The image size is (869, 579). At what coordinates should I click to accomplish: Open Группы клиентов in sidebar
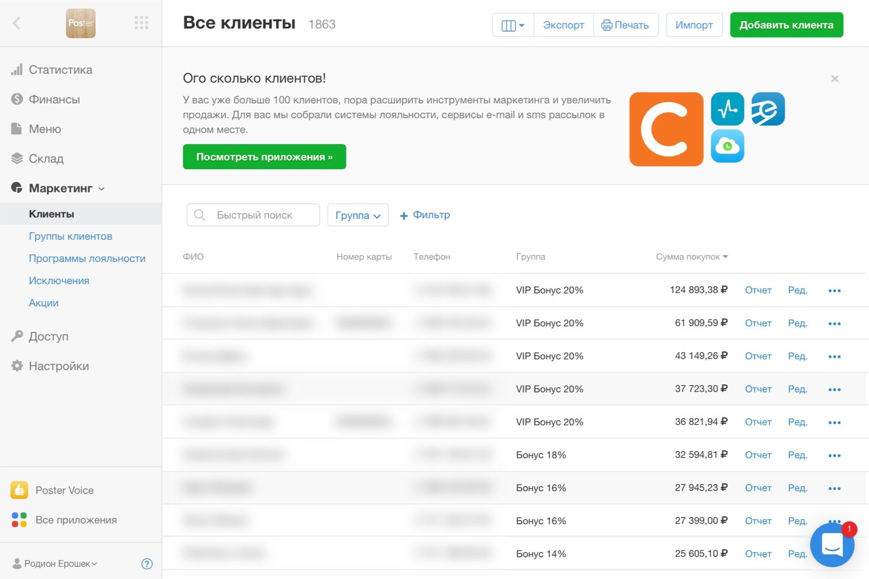pyautogui.click(x=71, y=237)
